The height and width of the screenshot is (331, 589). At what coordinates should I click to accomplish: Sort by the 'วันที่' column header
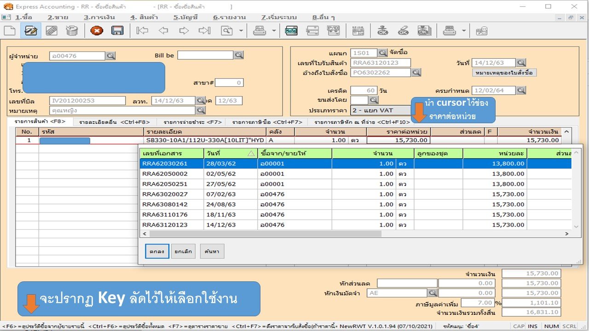click(x=230, y=153)
